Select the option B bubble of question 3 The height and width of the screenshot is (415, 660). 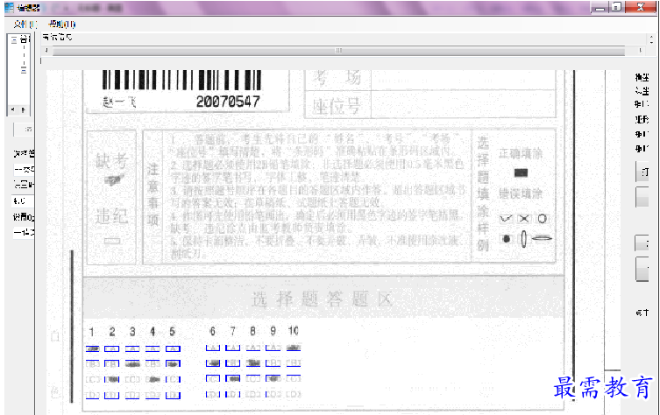click(x=132, y=364)
